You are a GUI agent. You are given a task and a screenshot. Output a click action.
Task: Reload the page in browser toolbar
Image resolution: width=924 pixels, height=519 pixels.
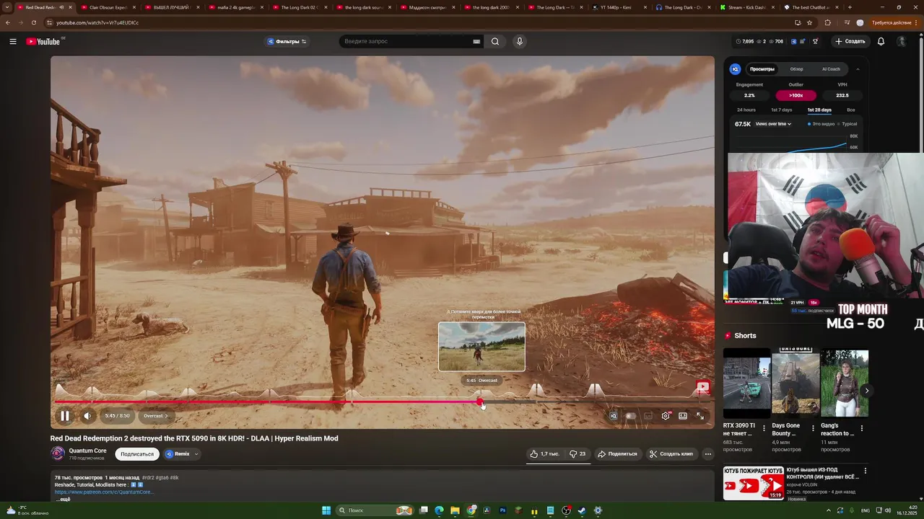click(33, 22)
